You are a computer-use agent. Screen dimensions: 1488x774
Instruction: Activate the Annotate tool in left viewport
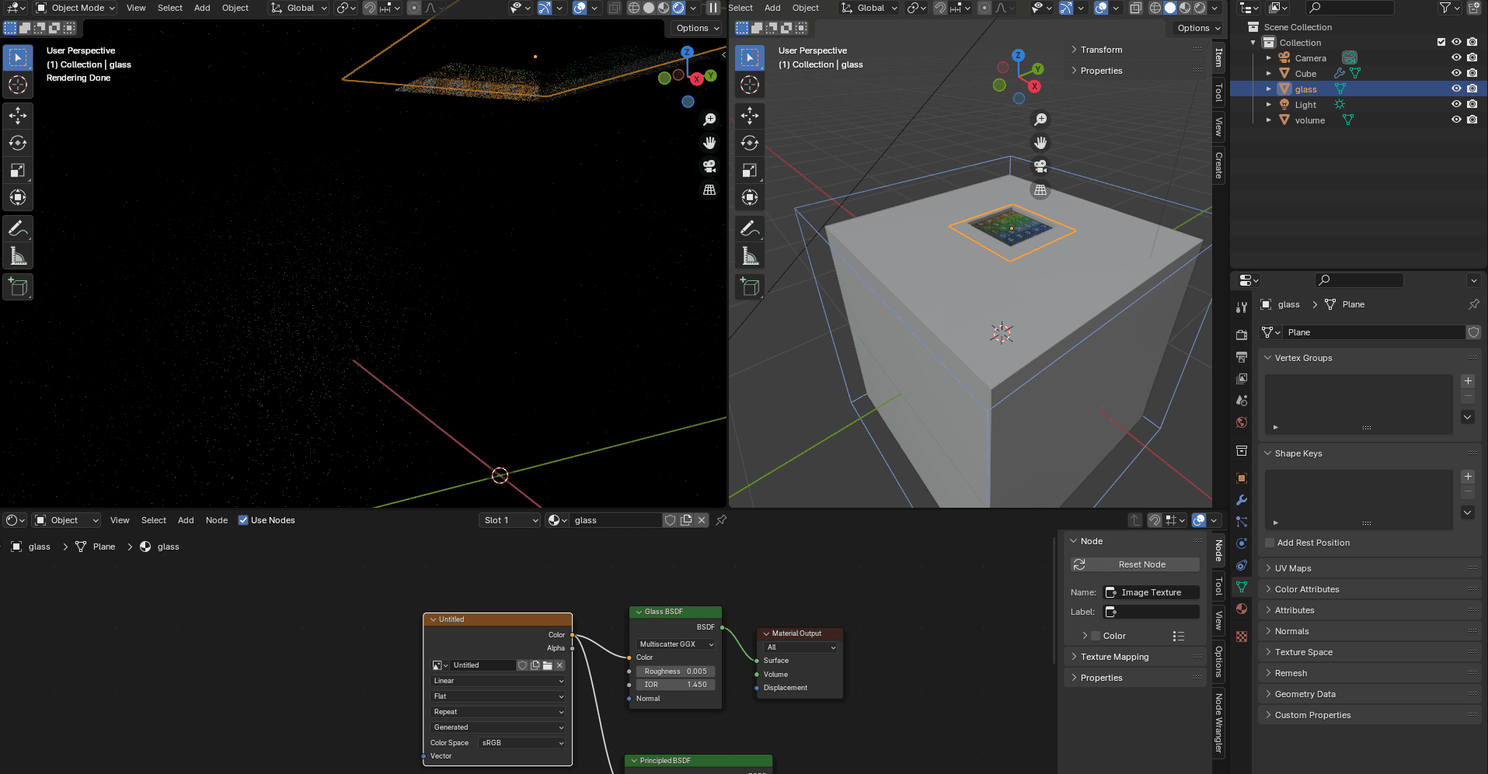18,228
